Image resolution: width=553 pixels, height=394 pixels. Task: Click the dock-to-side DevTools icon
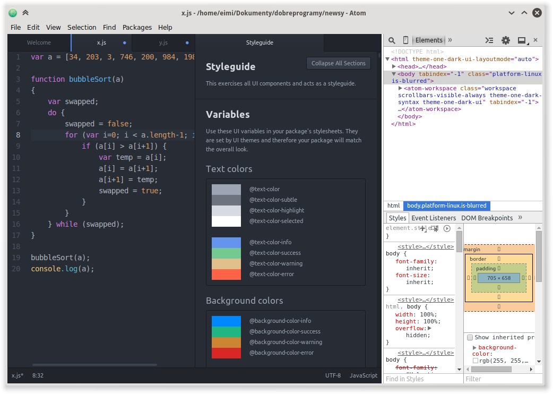point(523,40)
